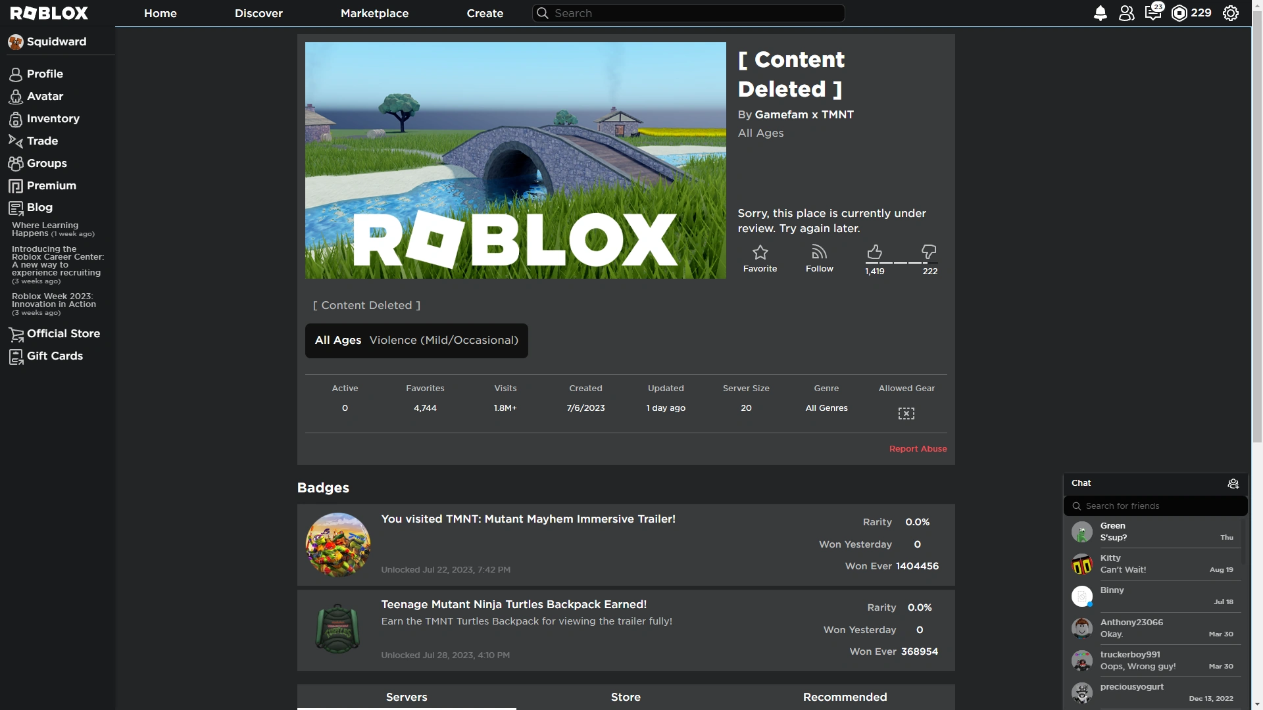This screenshot has width=1263, height=710.
Task: Open the TMNT Mutant Mayhem badge thumbnail
Action: point(337,545)
